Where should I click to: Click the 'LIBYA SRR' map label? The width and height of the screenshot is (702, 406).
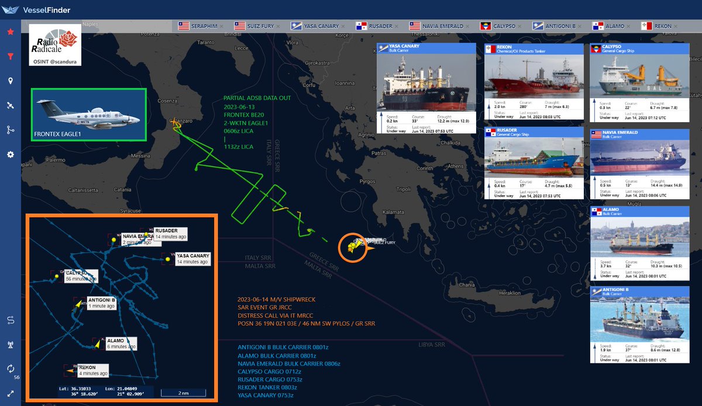click(x=431, y=345)
